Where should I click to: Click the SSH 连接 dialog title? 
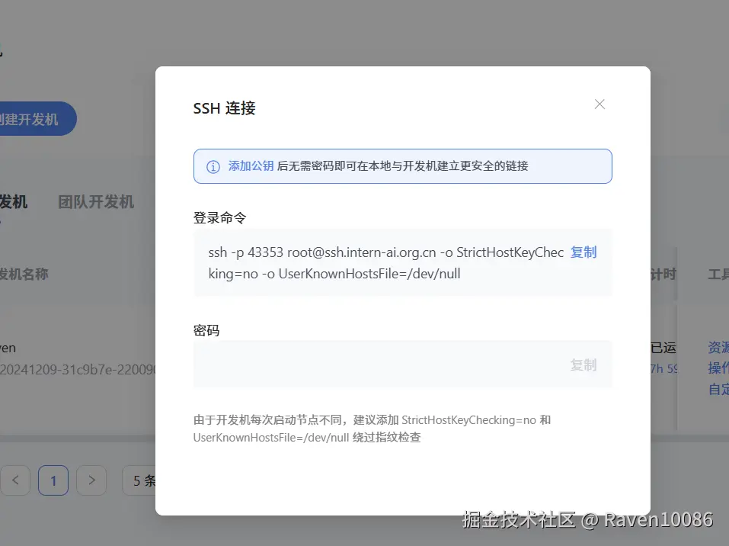point(224,108)
